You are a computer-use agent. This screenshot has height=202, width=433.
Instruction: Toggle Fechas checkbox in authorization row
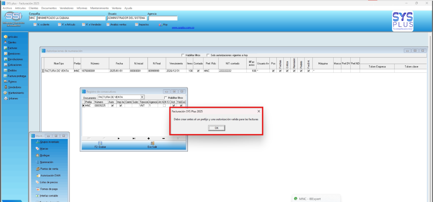280,71
